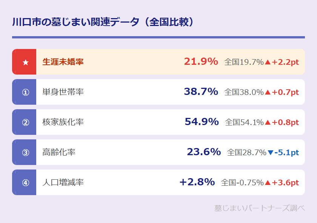317x223 pixels.
Task: Select the 核家族化率 row label
Action: coord(63,122)
